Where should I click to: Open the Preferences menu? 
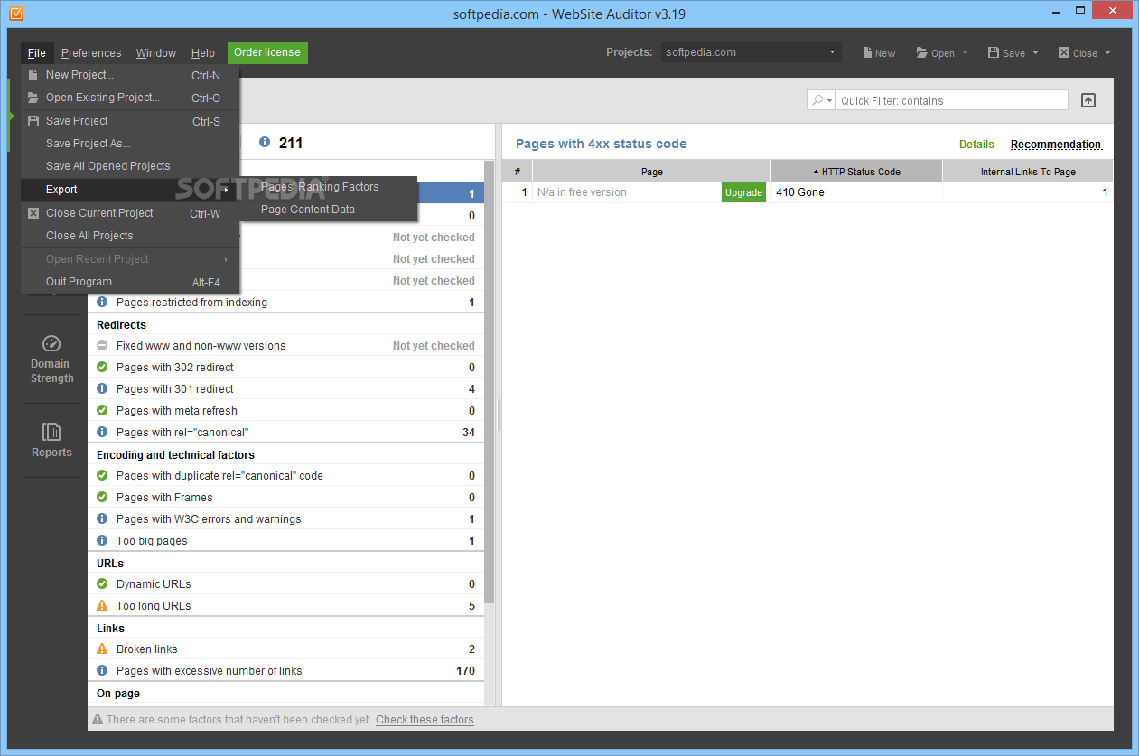point(91,53)
